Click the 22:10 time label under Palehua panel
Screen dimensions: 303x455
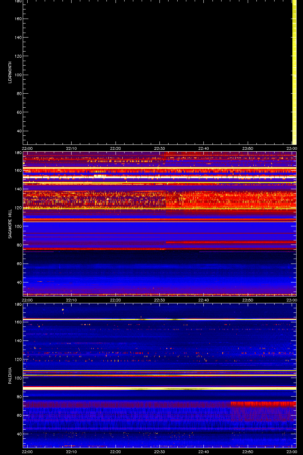(x=71, y=452)
